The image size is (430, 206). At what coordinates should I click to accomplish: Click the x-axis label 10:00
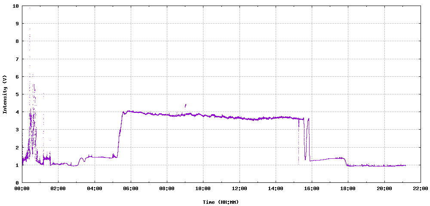point(203,188)
